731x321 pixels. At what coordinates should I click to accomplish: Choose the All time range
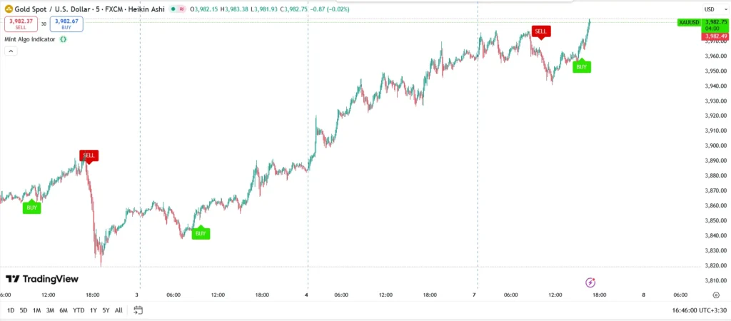click(x=119, y=310)
